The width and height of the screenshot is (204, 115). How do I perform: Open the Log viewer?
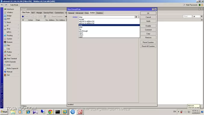pyautogui.click(x=8, y=49)
